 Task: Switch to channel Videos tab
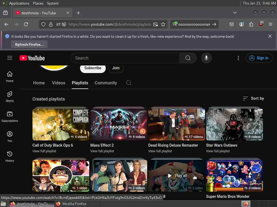pos(58,83)
